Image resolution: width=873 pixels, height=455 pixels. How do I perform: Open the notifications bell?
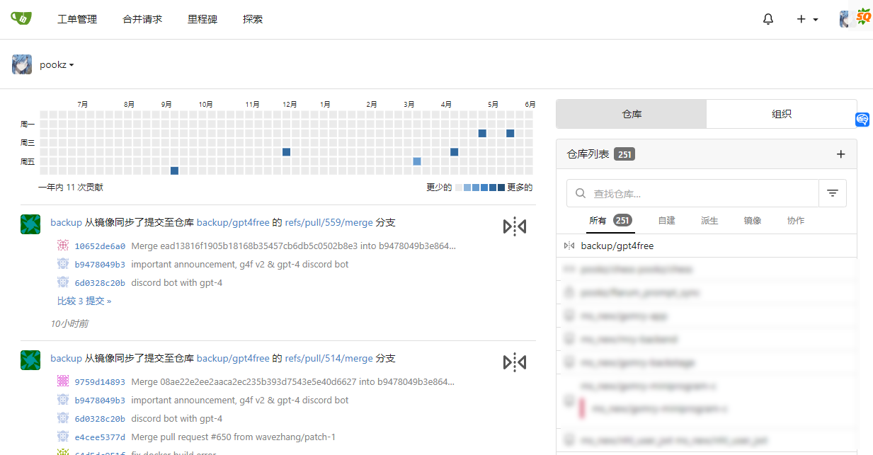[768, 19]
